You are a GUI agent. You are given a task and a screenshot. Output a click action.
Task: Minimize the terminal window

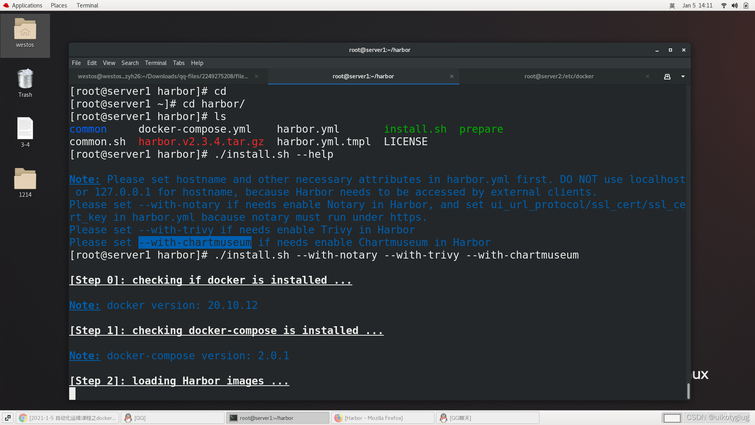point(657,50)
